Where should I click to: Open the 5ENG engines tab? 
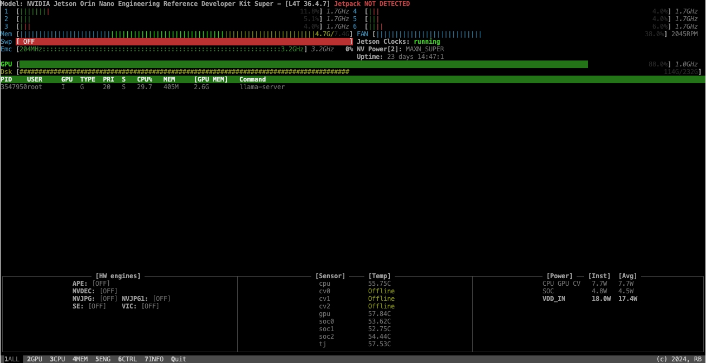click(103, 359)
